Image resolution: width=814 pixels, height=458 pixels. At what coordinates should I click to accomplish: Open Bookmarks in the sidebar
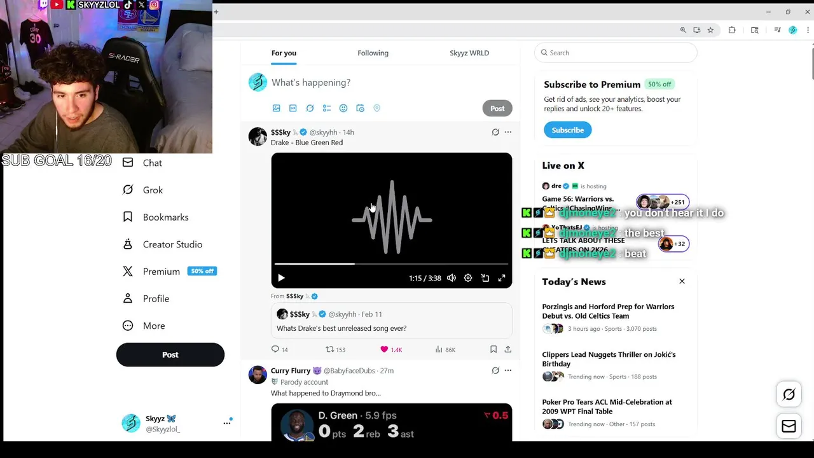tap(156, 217)
